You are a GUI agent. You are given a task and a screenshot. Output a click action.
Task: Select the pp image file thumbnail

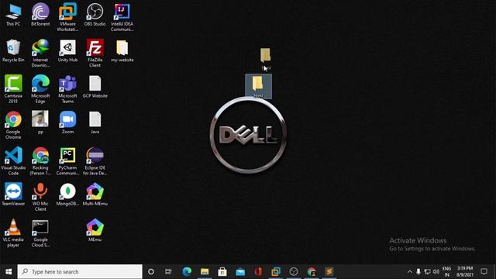(x=40, y=122)
